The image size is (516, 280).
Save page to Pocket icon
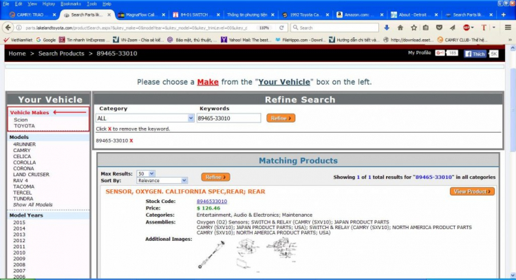(439, 28)
